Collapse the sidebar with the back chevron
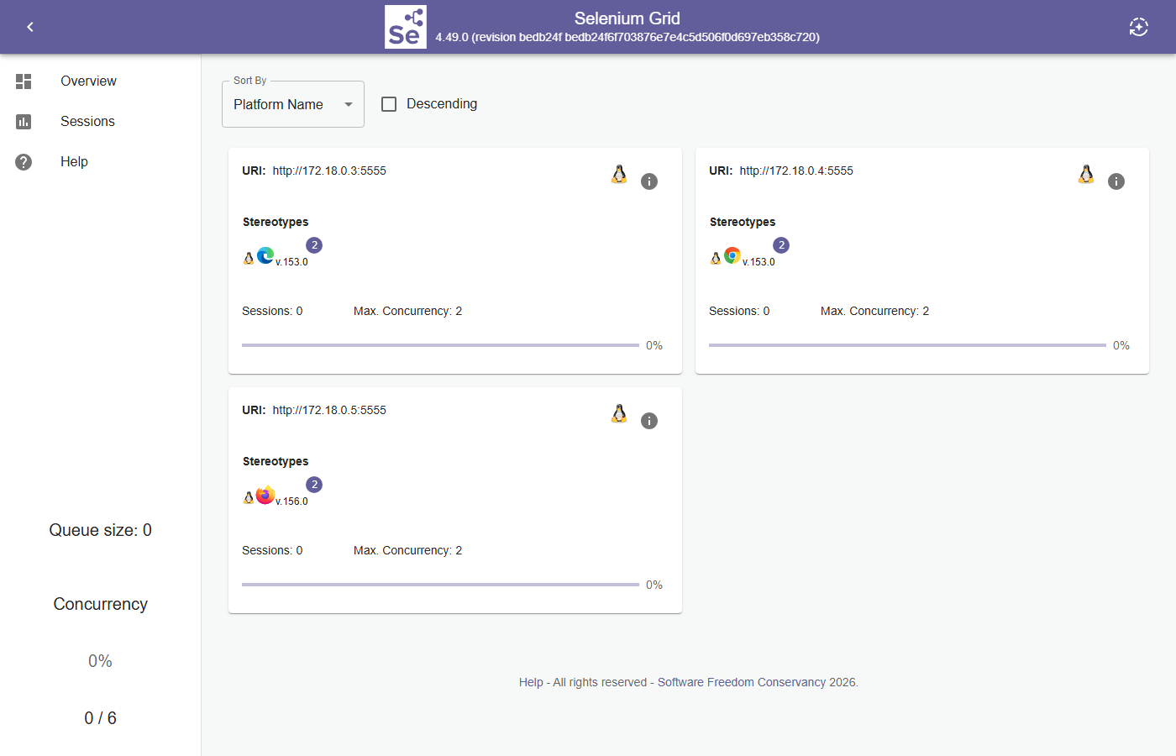This screenshot has width=1176, height=756. [x=30, y=27]
